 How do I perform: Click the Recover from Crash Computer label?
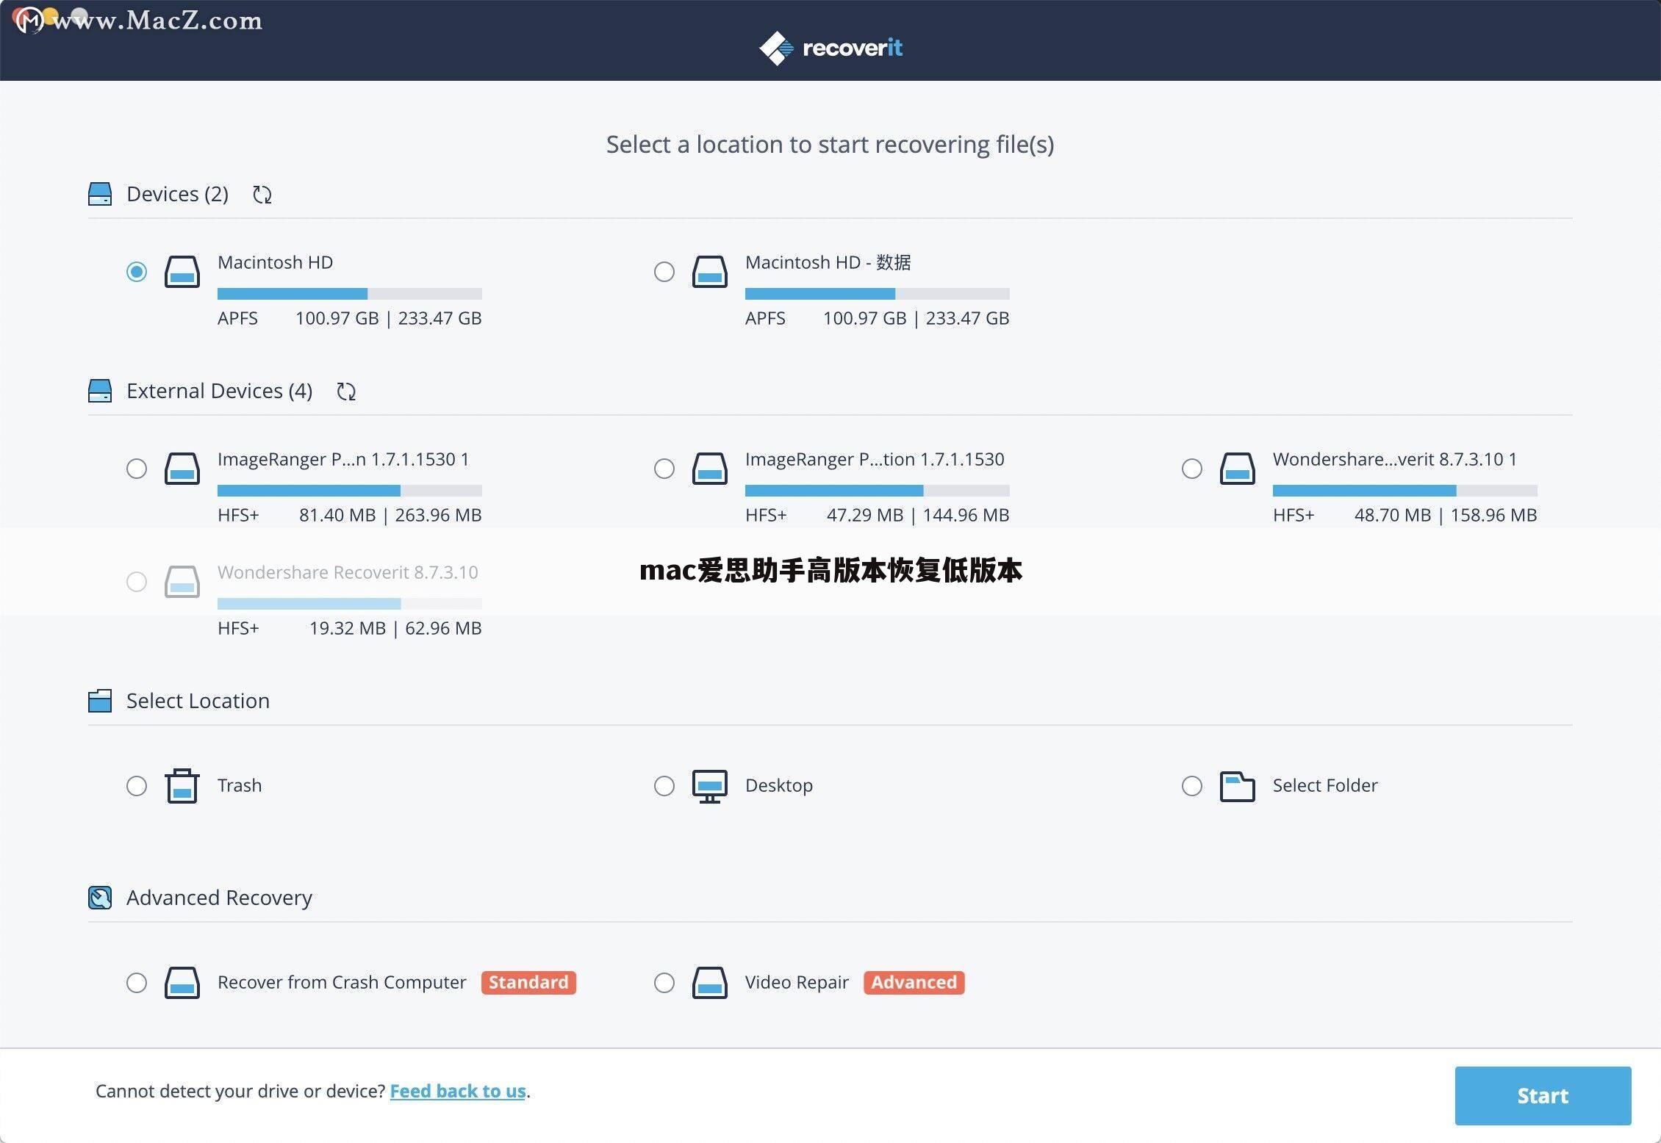(342, 983)
